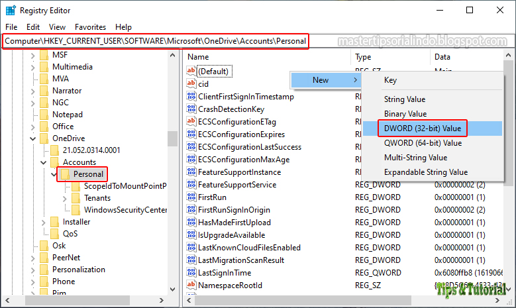Click the Accounts folder icon in tree
Viewport: 516px width, 308px height.
54,162
